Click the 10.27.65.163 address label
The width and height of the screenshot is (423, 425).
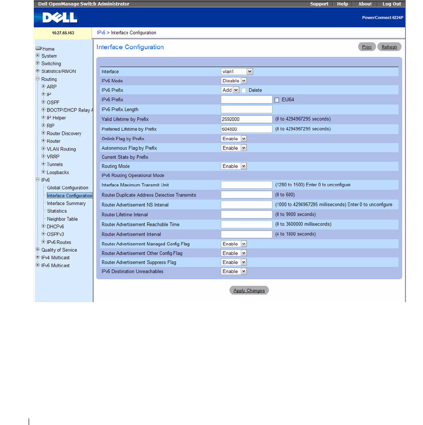pos(63,33)
